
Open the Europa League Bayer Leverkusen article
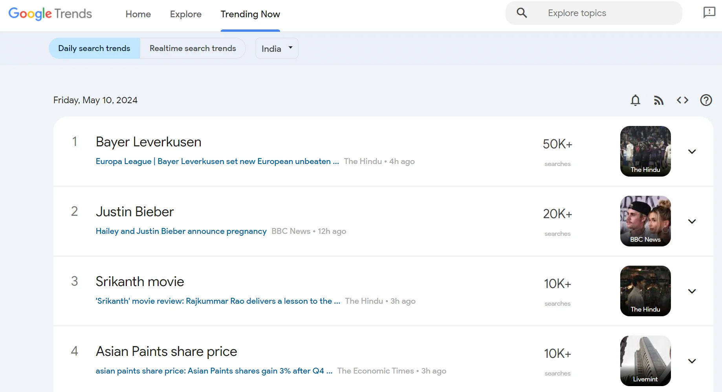tap(217, 161)
